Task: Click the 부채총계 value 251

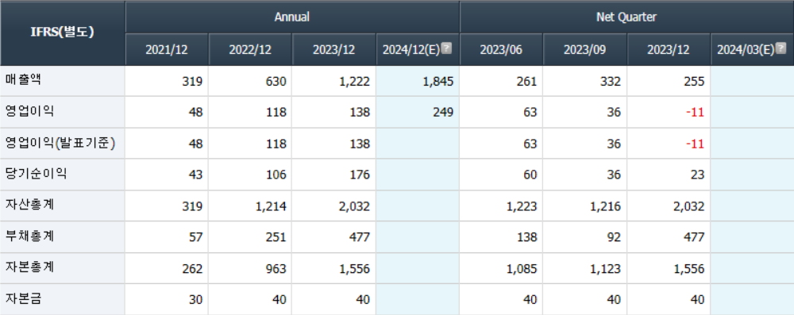Action: tap(276, 237)
